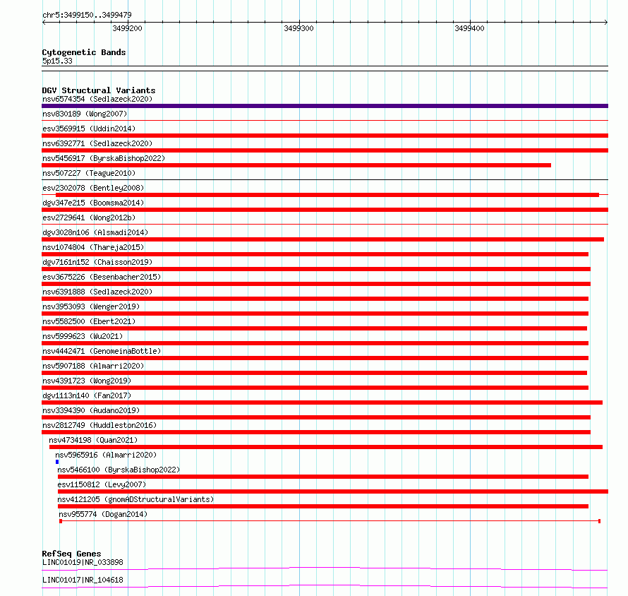Click the nsv507227 (Teague2010) label
Screen dimensions: 628x596
click(89, 173)
